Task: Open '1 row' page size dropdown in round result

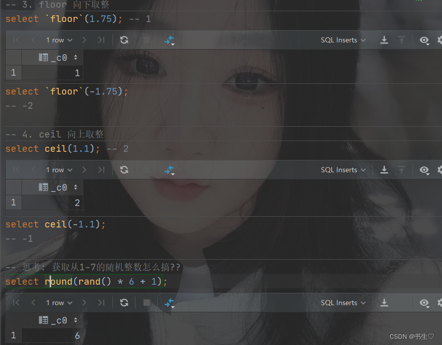Action: (x=59, y=303)
